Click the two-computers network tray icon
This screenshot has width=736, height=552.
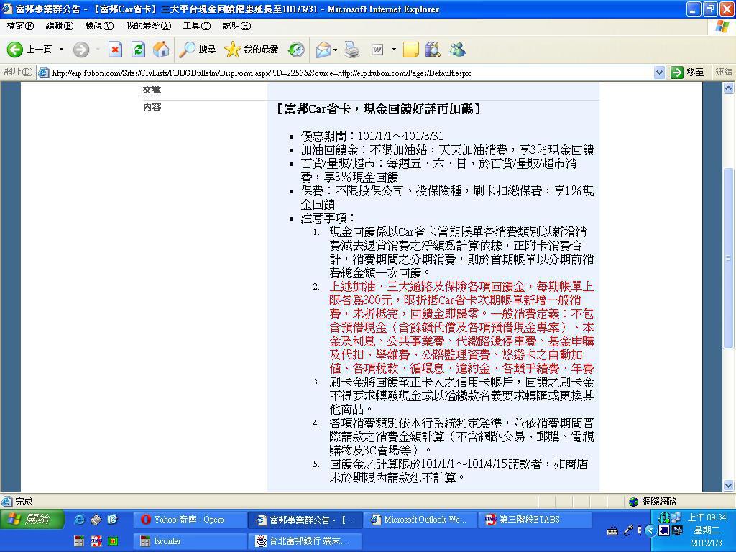(676, 517)
